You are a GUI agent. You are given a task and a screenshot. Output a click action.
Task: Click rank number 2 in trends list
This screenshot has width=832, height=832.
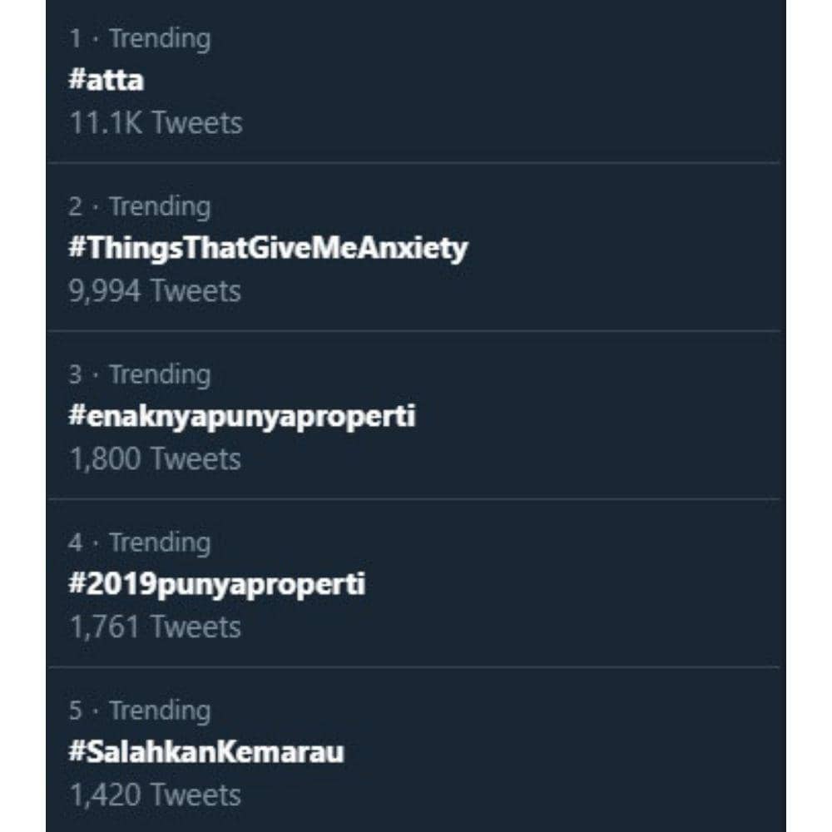[x=76, y=207]
